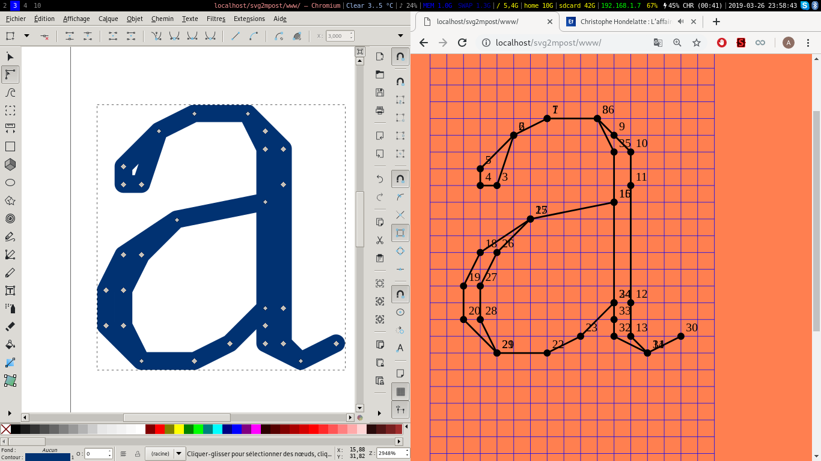Viewport: 821px width, 461px height.
Task: Toggle the main snapping magnet button
Action: [x=400, y=56]
